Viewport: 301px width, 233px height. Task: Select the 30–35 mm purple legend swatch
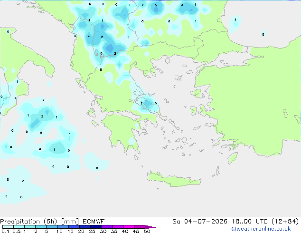(107, 227)
